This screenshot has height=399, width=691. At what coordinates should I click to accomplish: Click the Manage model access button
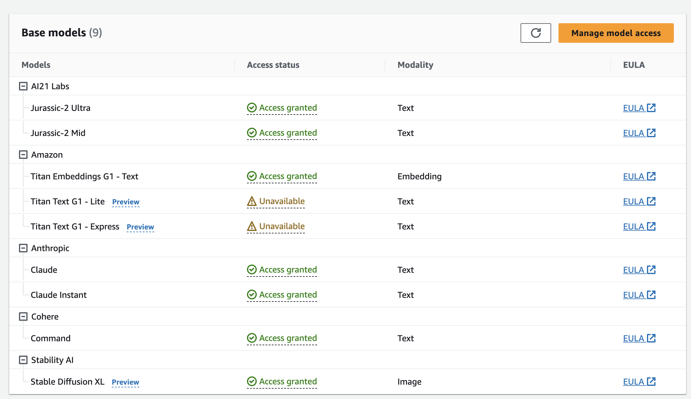616,33
